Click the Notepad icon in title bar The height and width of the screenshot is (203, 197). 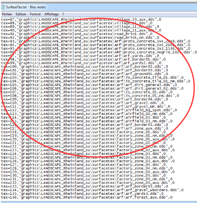3,7
